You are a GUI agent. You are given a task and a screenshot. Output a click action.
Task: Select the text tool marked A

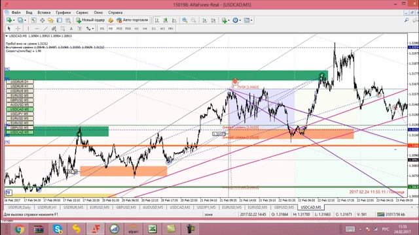pos(71,29)
